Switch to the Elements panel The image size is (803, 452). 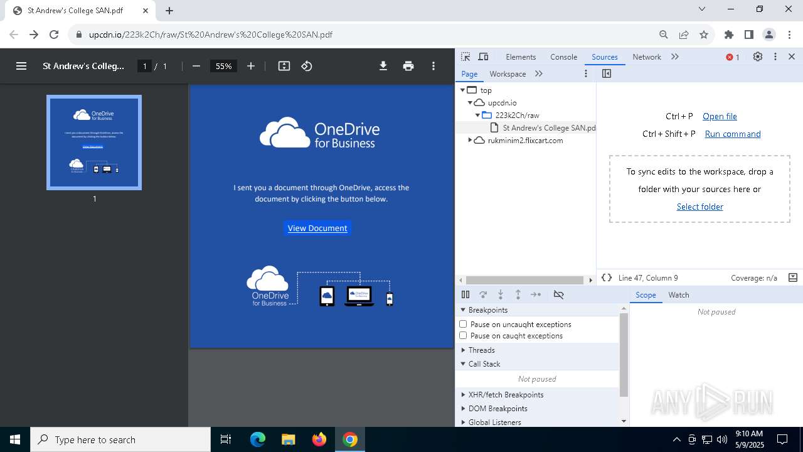point(521,56)
